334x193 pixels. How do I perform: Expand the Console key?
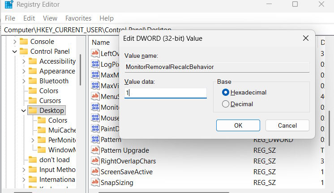[15, 42]
